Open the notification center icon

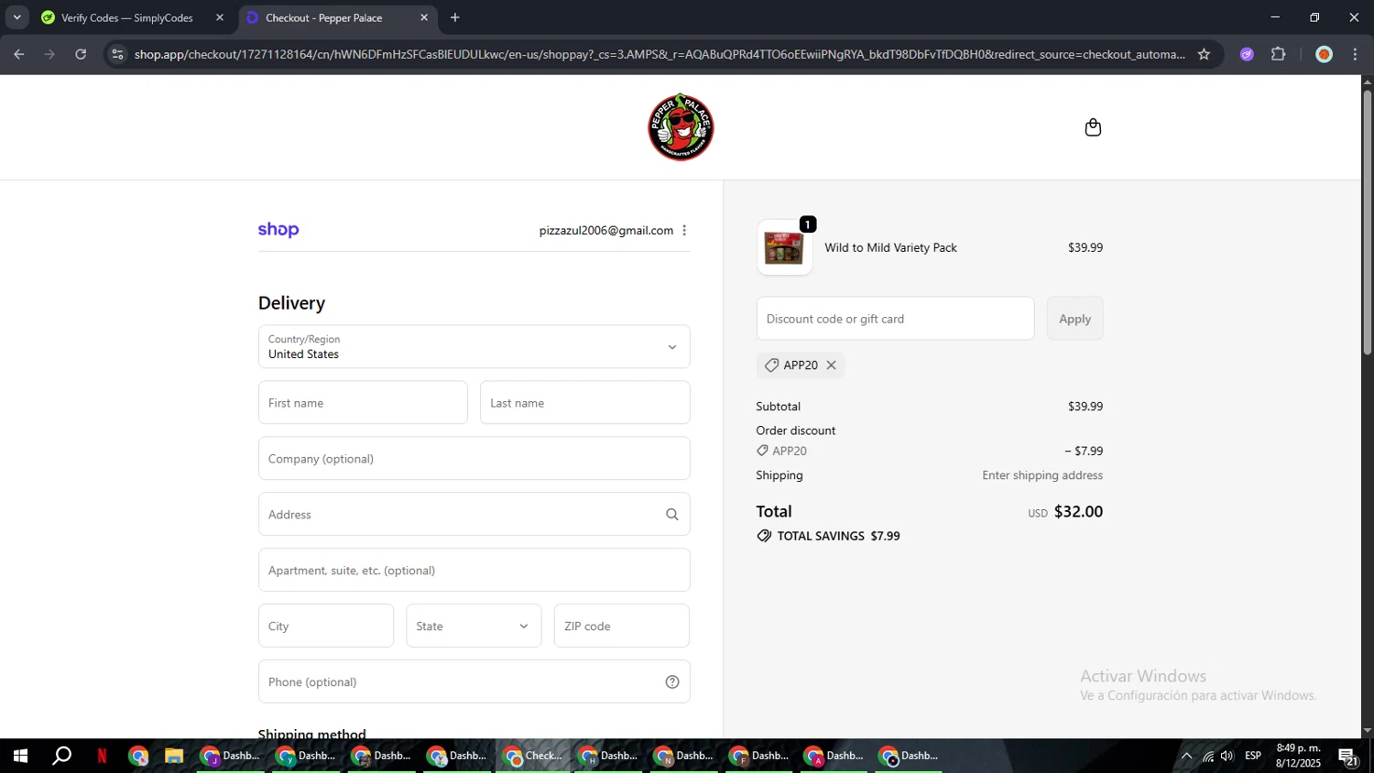[x=1348, y=757]
